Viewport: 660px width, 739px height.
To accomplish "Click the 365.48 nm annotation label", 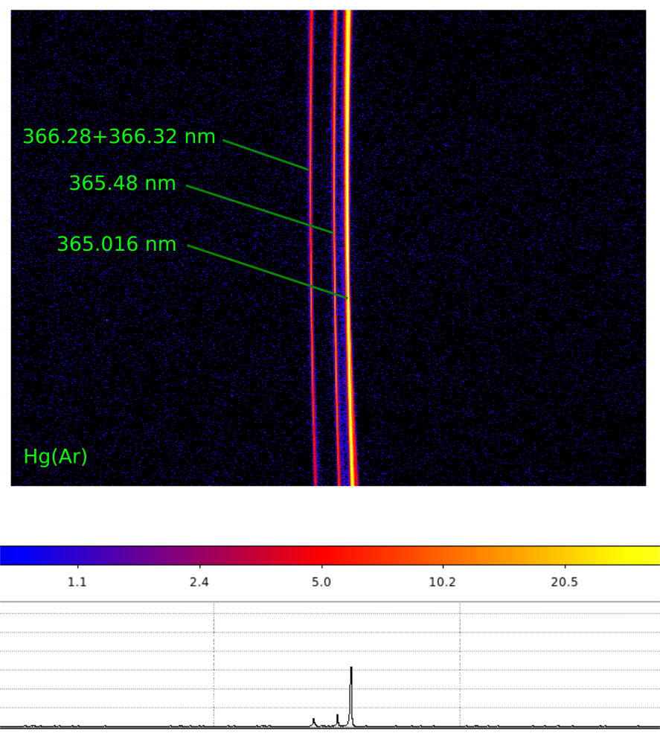I will pos(123,183).
